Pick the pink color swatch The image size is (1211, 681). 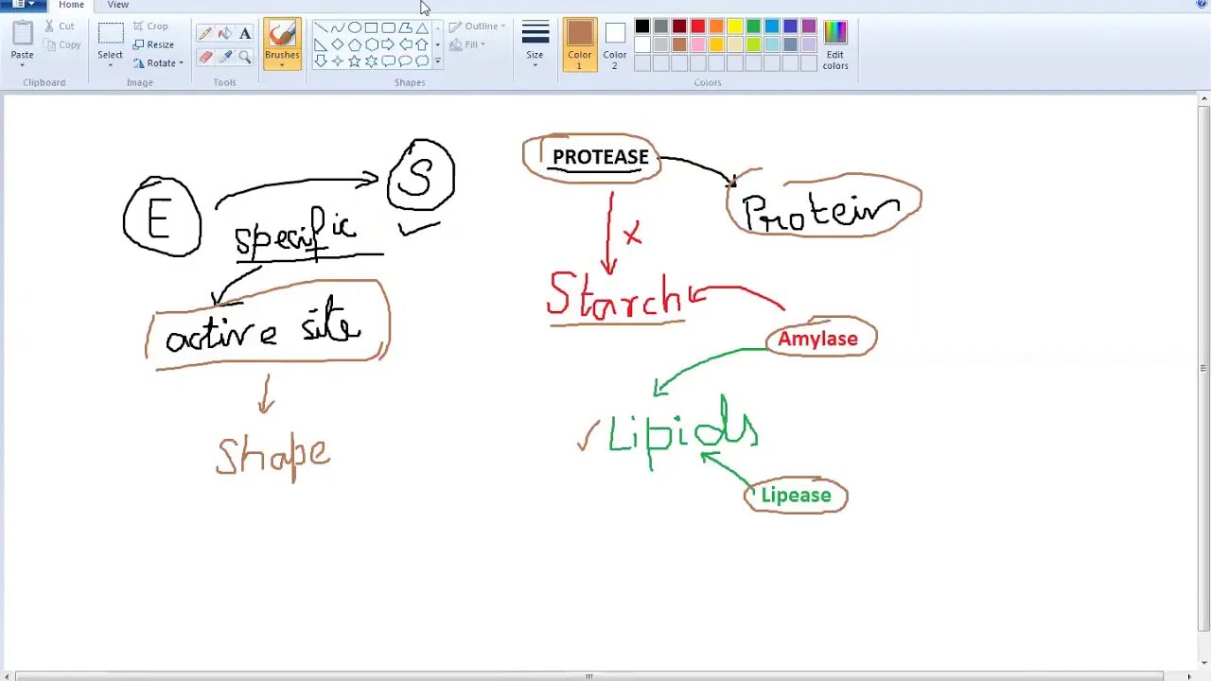pyautogui.click(x=698, y=44)
